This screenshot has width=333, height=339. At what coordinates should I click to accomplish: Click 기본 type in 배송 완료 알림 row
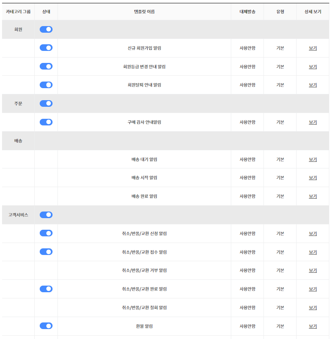click(x=280, y=196)
